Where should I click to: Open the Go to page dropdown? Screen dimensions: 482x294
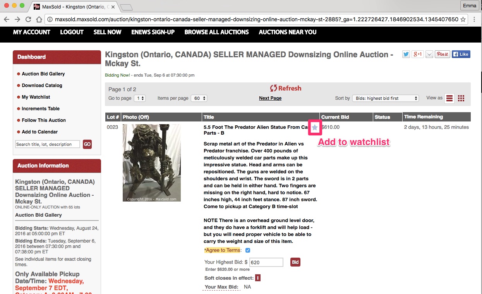pos(139,98)
